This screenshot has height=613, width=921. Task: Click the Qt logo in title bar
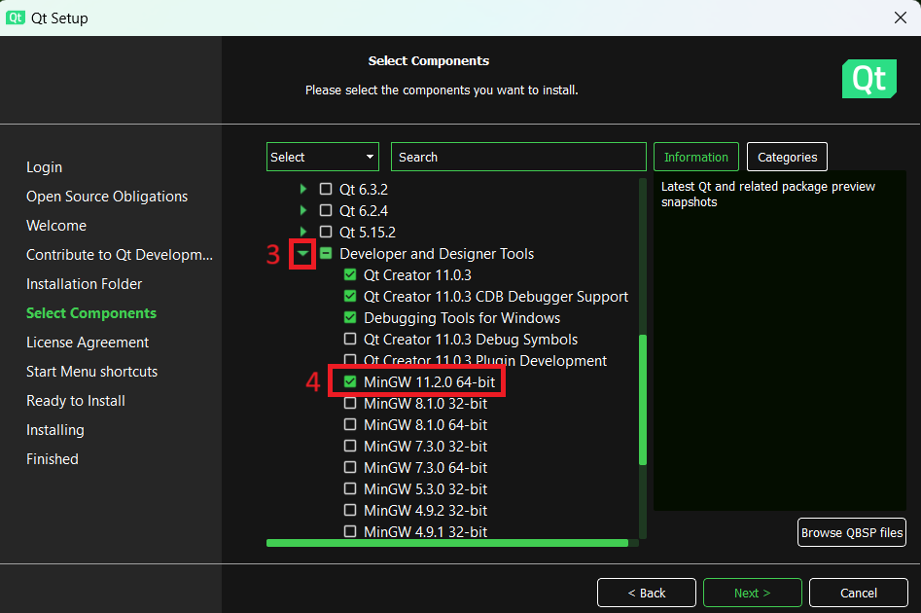(16, 18)
